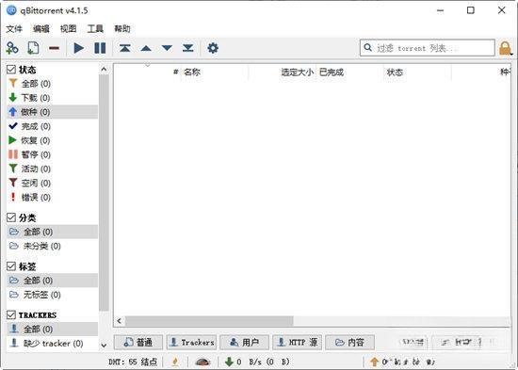This screenshot has height=370, width=518.
Task: Toggle alternative speed limits turtle icon
Action: [x=202, y=362]
